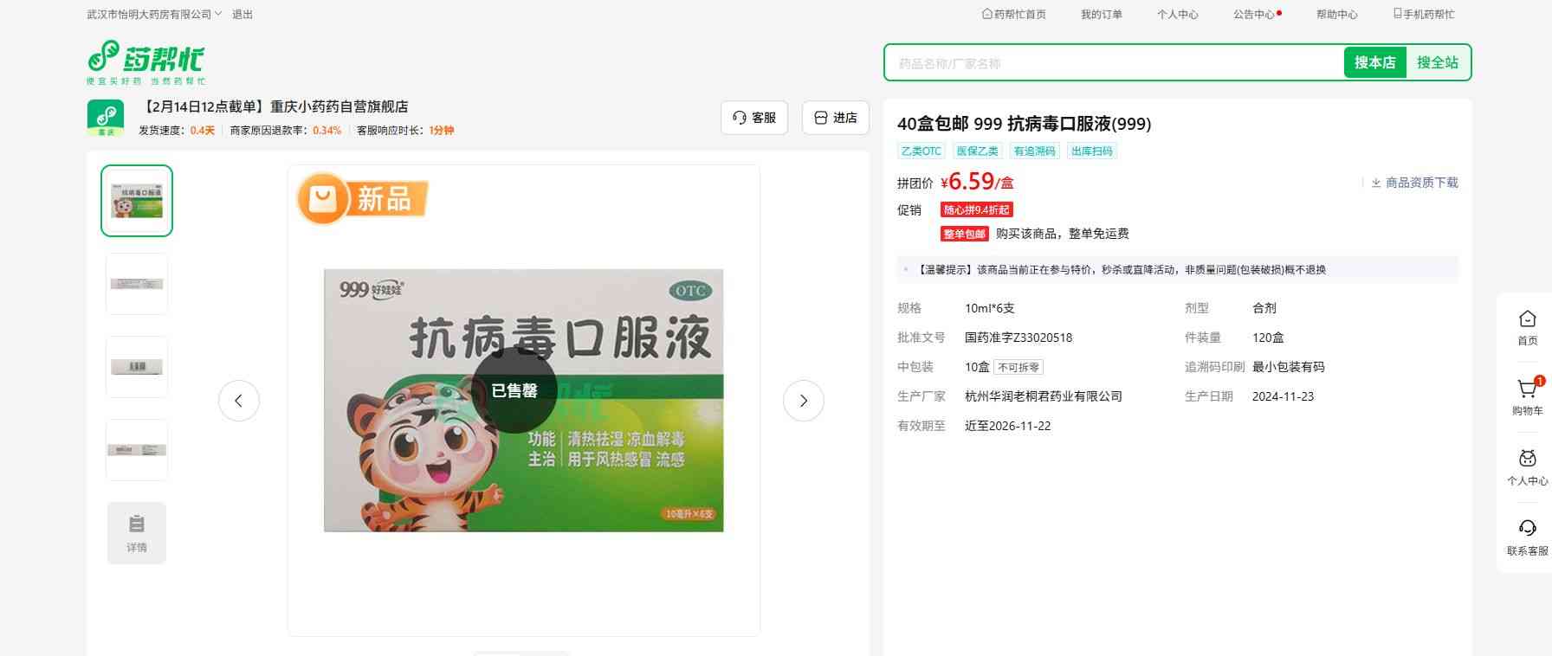The width and height of the screenshot is (1552, 656).
Task: Click the store avatar icon
Action: (x=106, y=118)
